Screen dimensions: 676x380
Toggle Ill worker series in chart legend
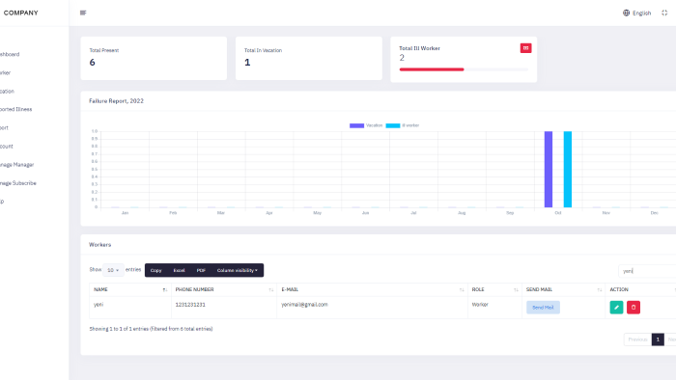point(403,125)
